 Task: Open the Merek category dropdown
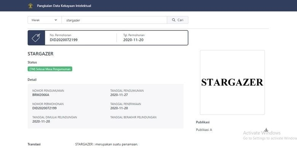point(45,20)
